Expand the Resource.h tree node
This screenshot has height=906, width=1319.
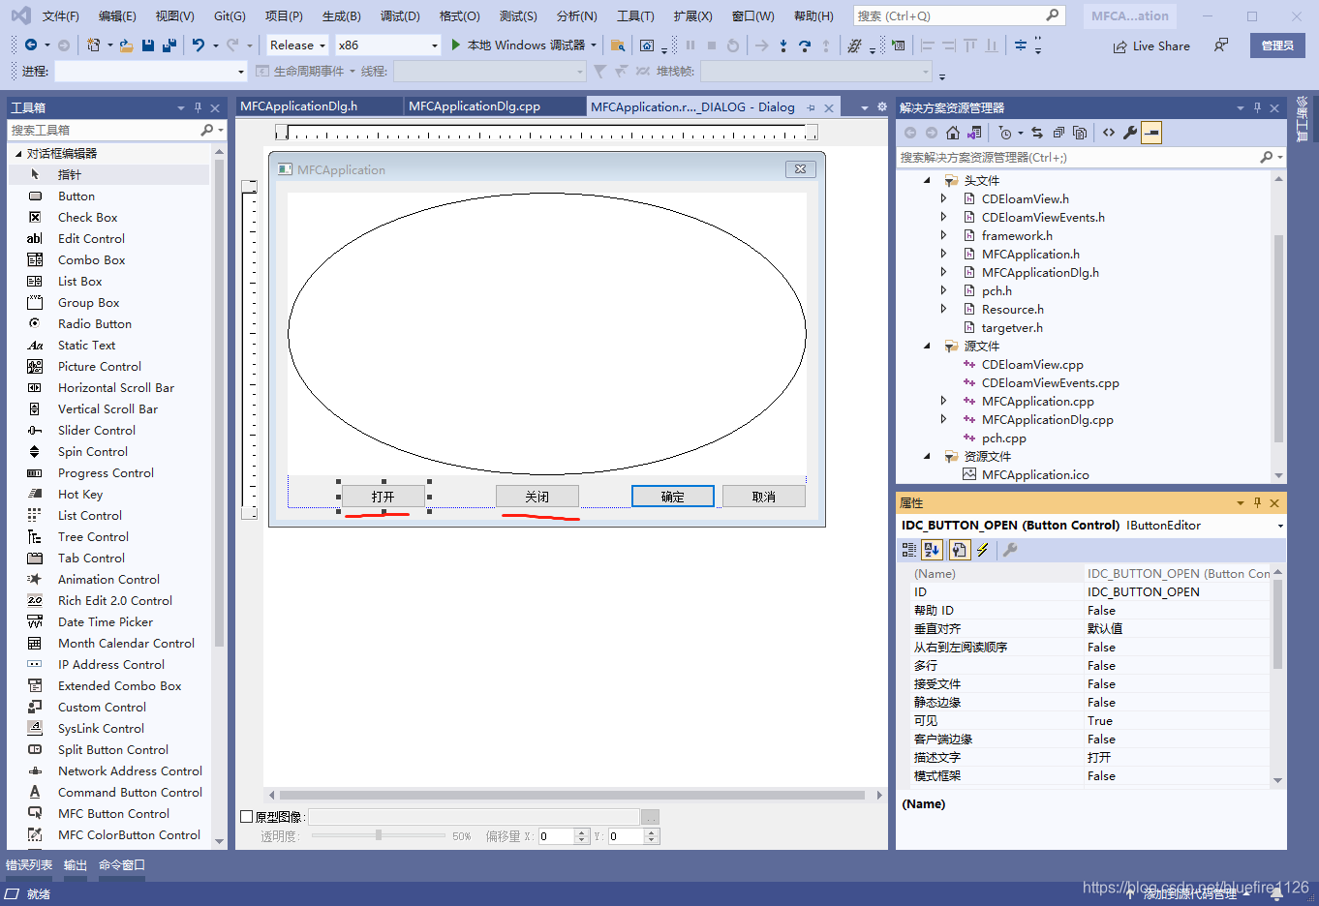(944, 310)
